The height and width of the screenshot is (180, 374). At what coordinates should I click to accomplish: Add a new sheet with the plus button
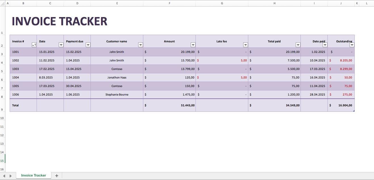coord(56,176)
